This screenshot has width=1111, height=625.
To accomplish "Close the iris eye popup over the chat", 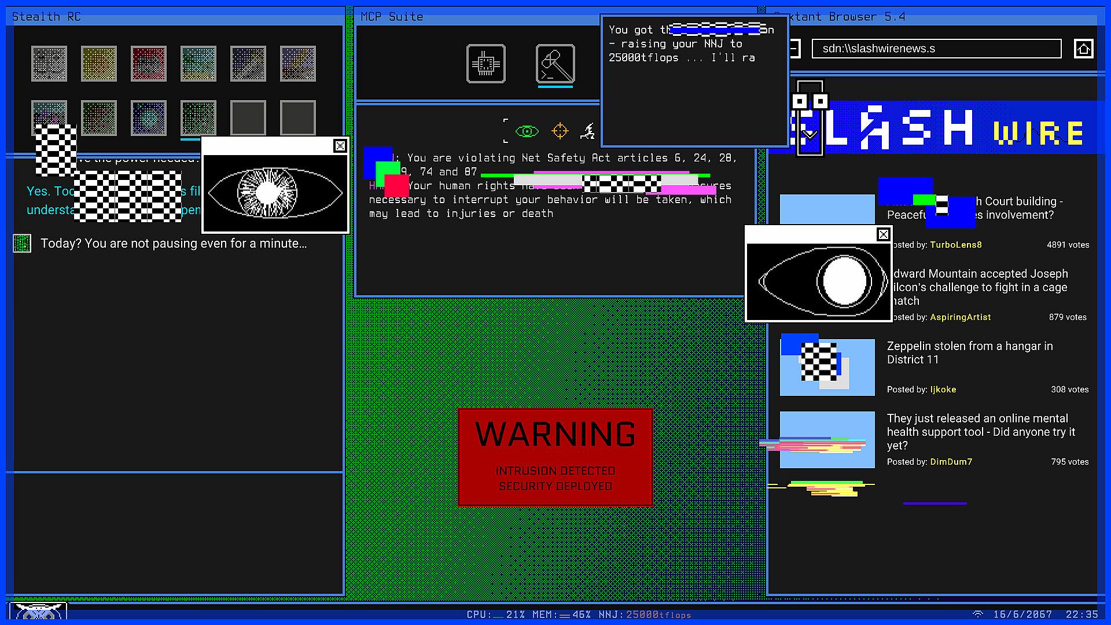I will point(340,146).
